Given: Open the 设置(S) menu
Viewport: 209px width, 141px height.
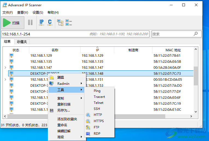Looking at the screenshot, I should pyautogui.click(x=38, y=13).
